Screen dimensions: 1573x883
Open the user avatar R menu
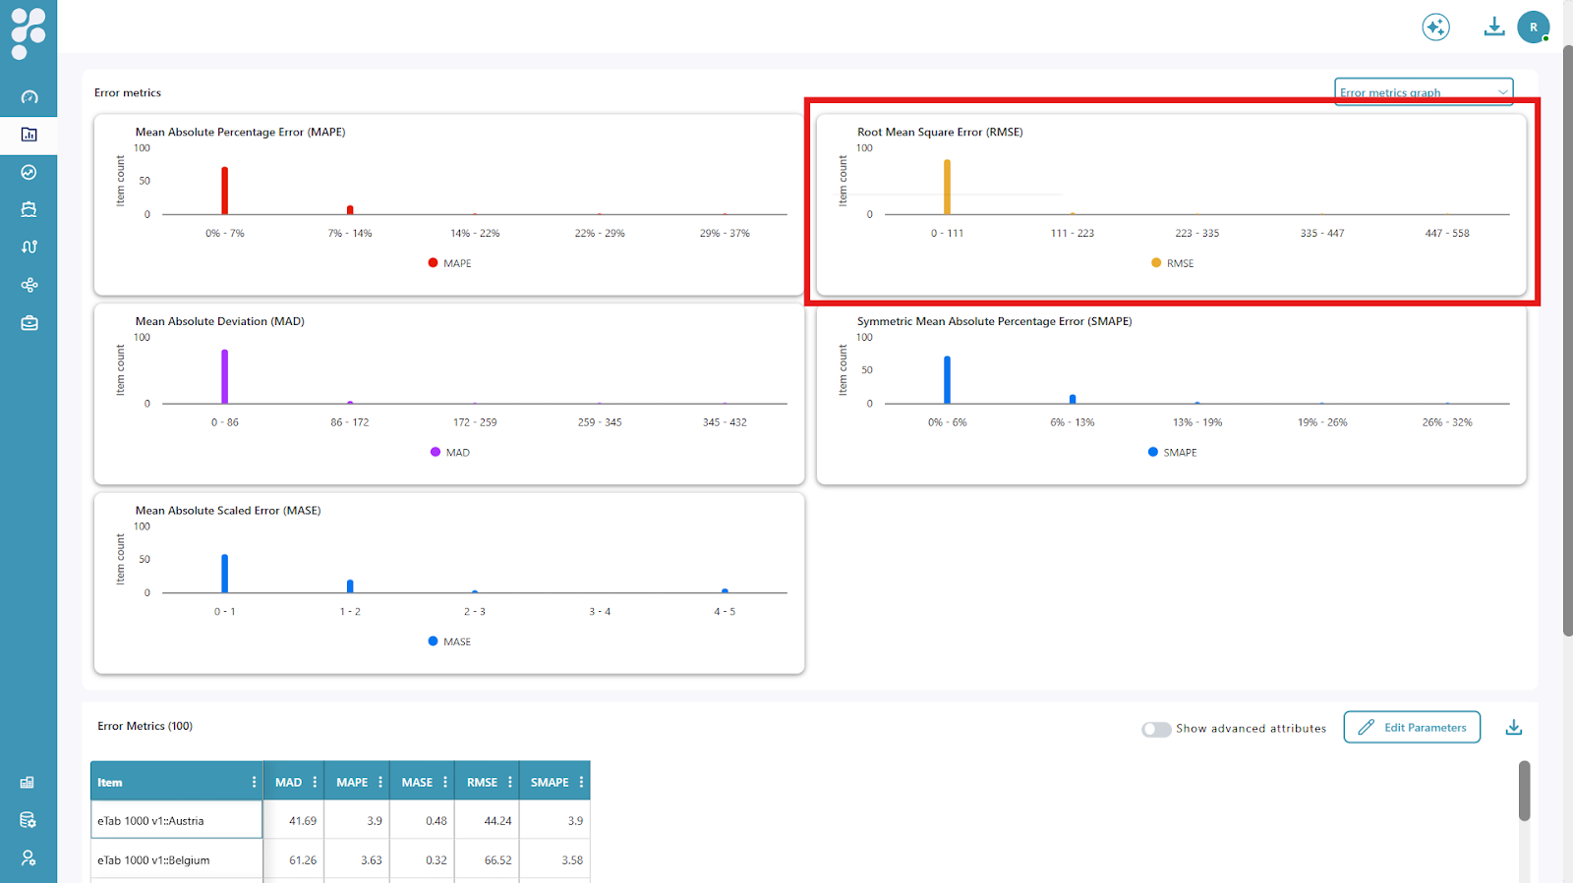(x=1533, y=28)
